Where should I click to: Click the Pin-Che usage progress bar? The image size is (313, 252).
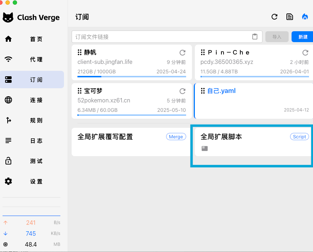[255, 77]
